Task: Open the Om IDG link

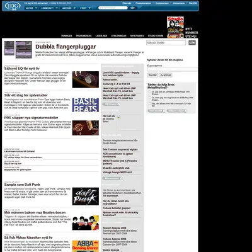Action: [x=193, y=3]
